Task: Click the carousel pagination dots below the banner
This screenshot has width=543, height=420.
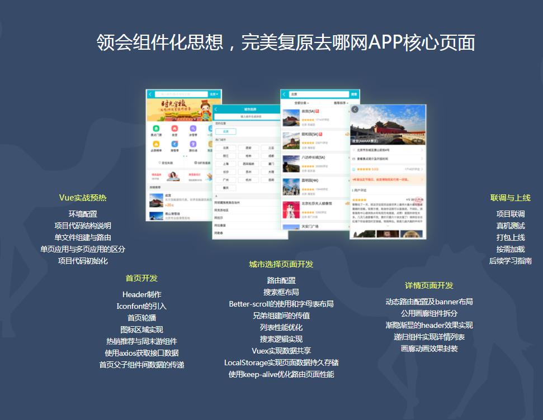Action: click(x=185, y=156)
